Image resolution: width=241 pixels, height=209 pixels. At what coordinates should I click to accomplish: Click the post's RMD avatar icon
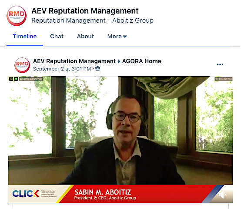click(22, 65)
